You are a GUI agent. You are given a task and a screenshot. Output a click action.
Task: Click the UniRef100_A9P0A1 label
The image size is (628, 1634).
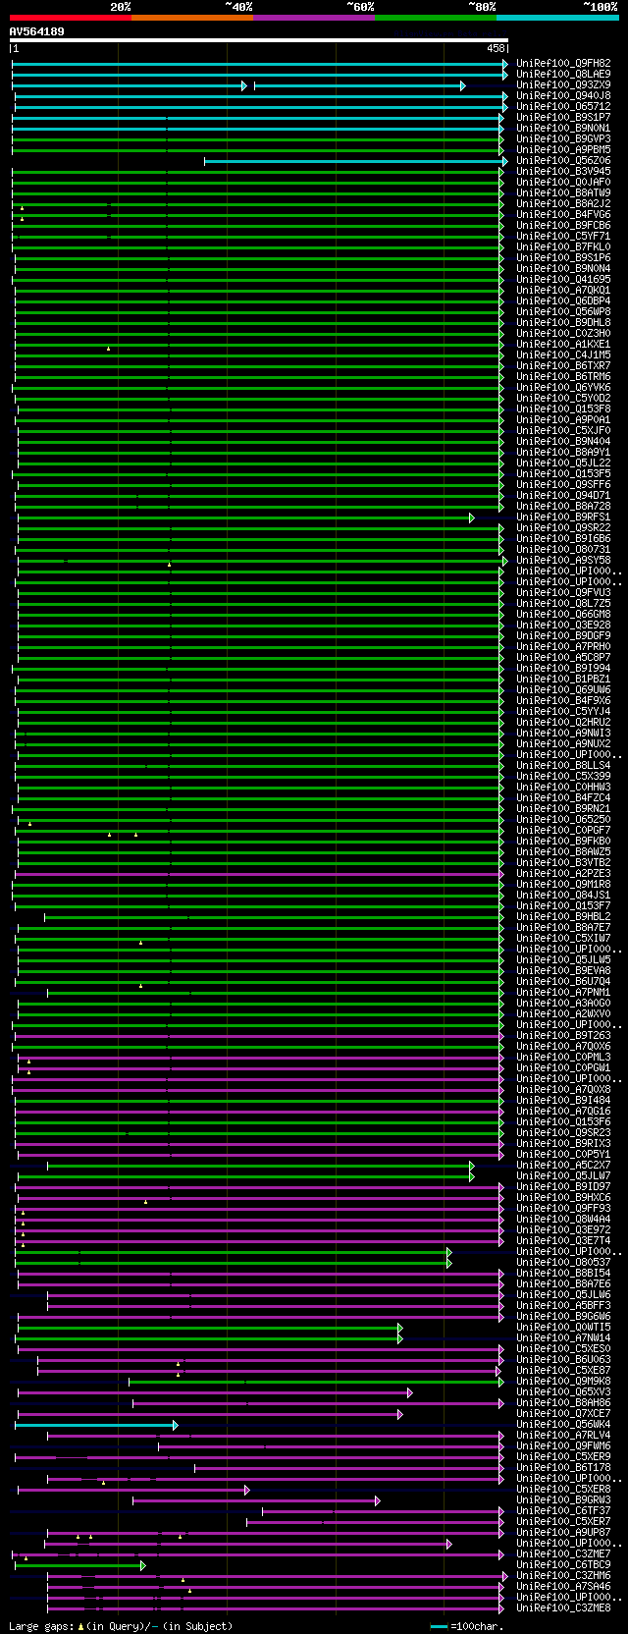(x=563, y=420)
